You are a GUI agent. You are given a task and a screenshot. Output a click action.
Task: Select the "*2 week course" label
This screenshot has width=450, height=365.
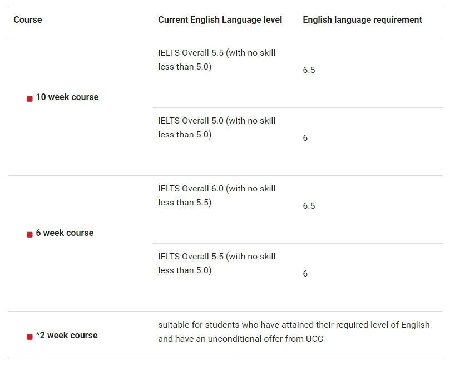coord(67,336)
